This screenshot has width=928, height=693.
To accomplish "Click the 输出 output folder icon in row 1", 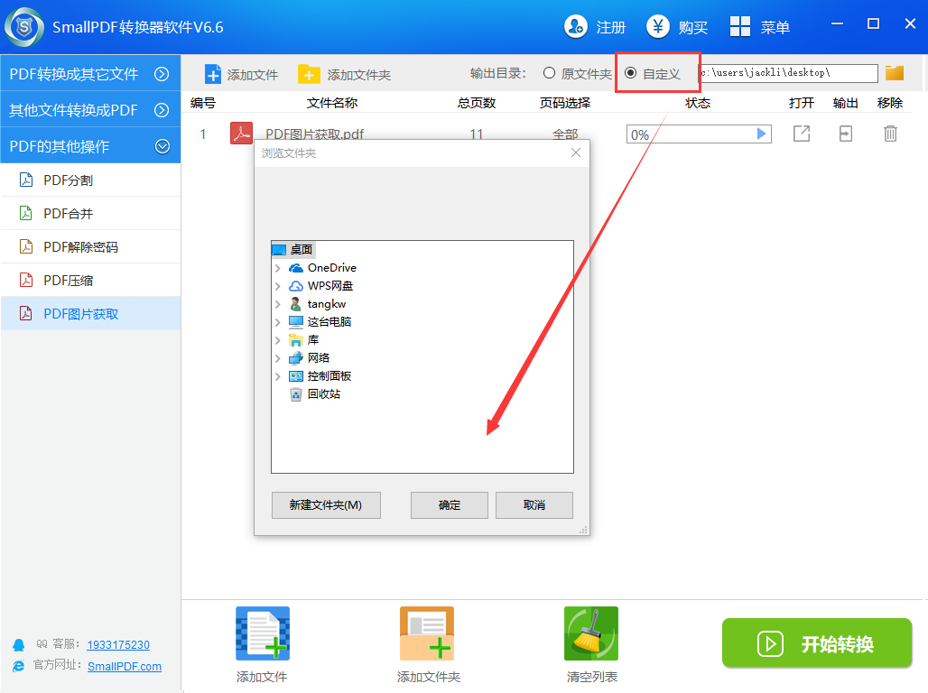I will (x=846, y=134).
